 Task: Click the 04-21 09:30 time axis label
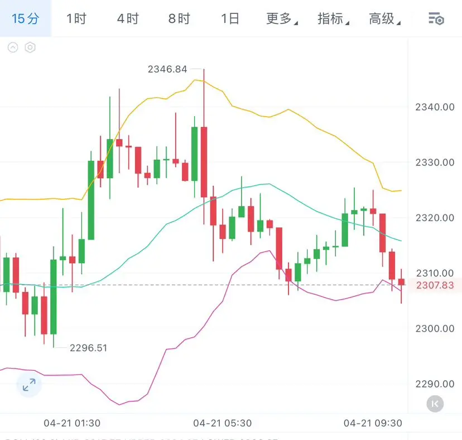click(373, 423)
